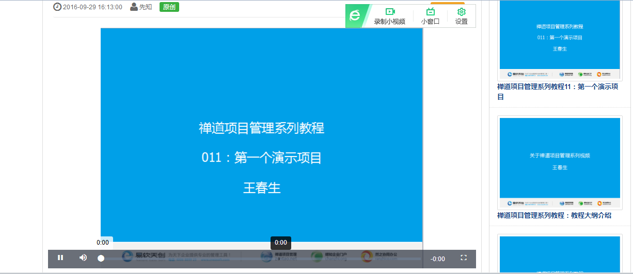Viewport: 633px width, 274px height.
Task: Open link 禅道项目管理系列教程11：第一个演示项目
Action: click(558, 92)
